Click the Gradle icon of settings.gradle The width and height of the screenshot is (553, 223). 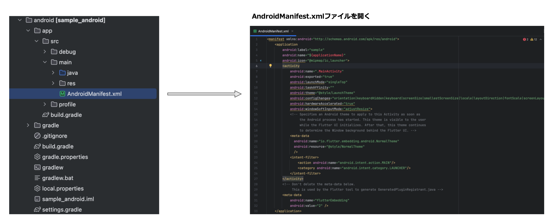click(37, 209)
